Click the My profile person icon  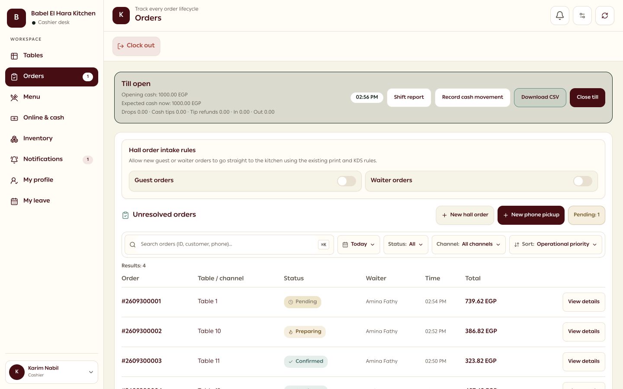(14, 180)
